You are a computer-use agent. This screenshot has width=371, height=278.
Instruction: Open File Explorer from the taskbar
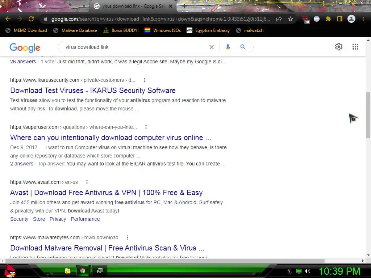coord(67,271)
